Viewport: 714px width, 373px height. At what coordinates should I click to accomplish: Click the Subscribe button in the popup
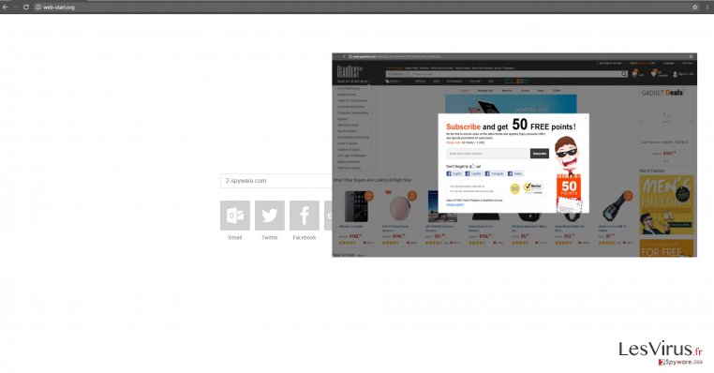click(540, 154)
